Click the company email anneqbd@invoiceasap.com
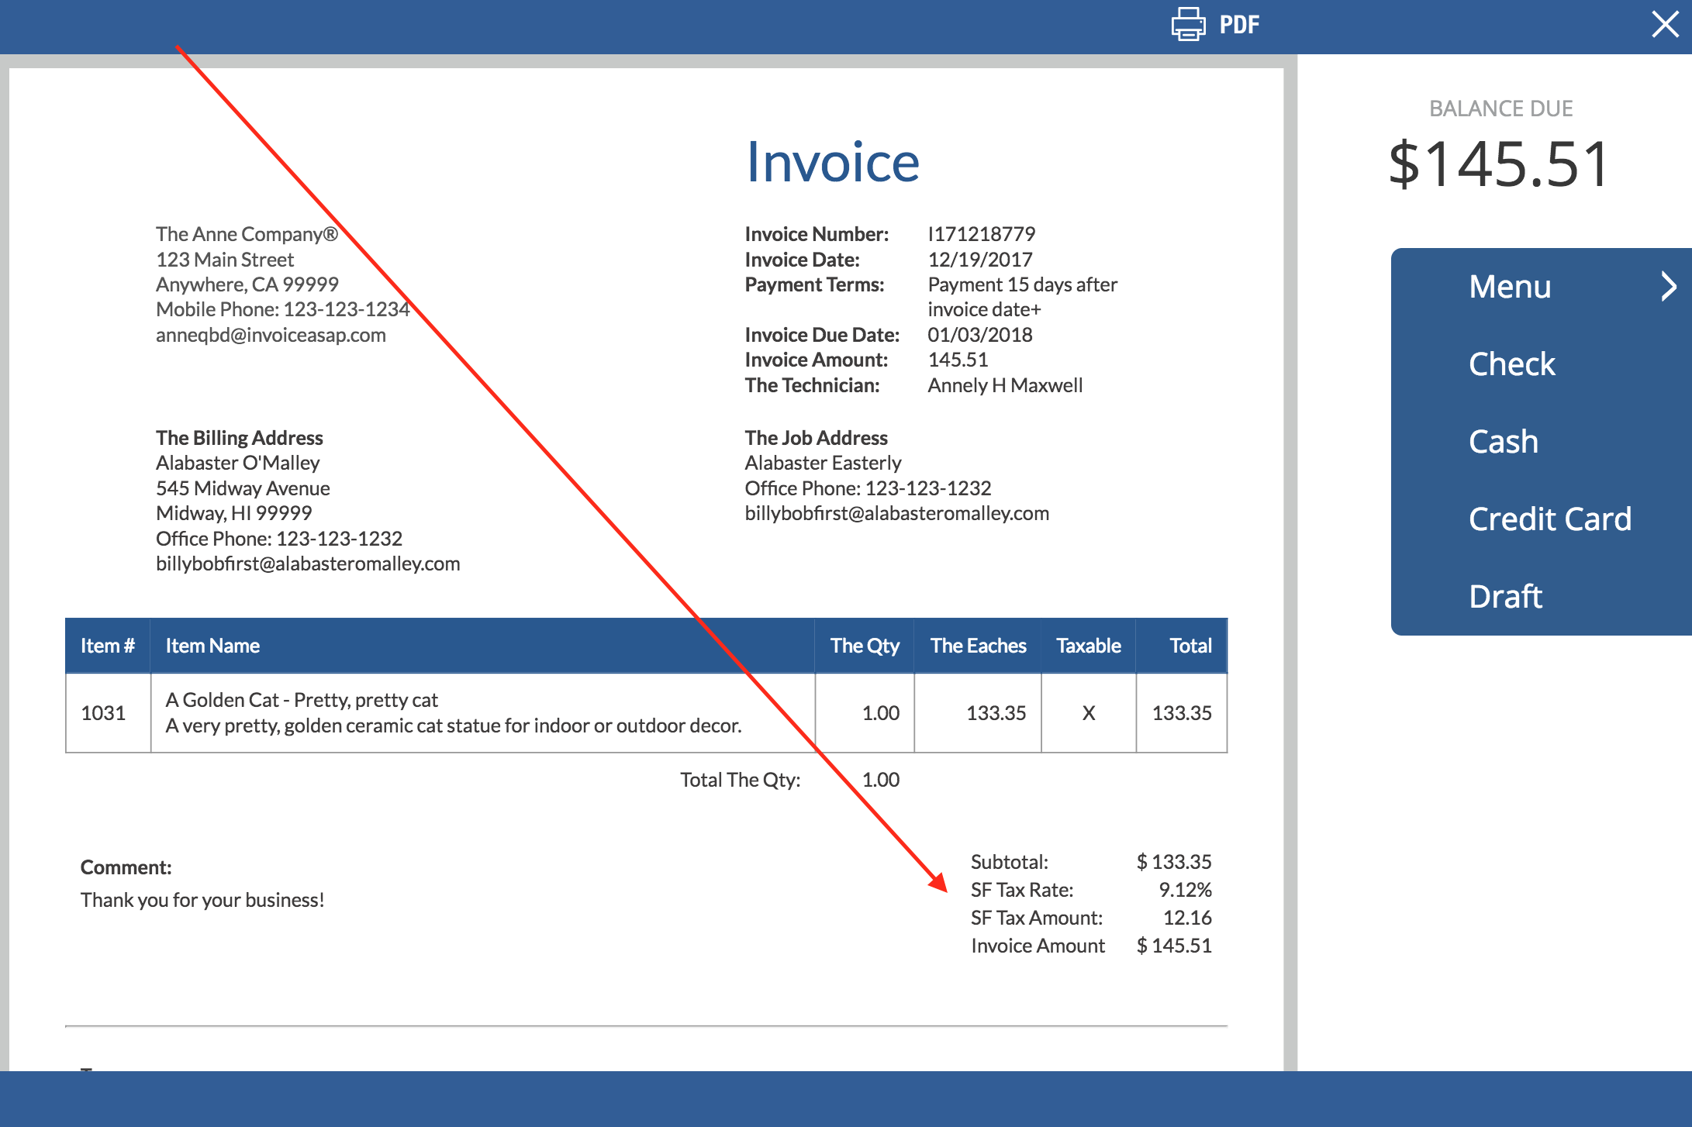 271,335
